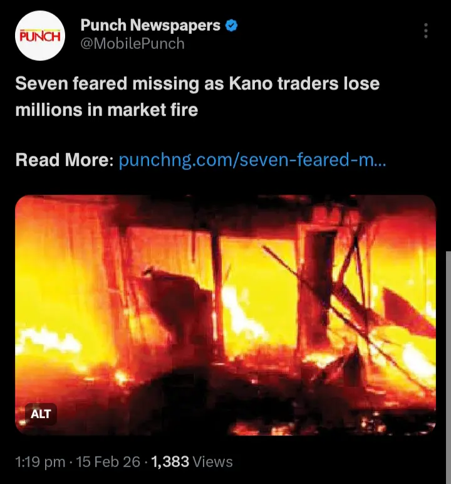Screen dimensions: 451x484
Task: Open the punchng.com/seven-feared-m... link
Action: (x=252, y=160)
